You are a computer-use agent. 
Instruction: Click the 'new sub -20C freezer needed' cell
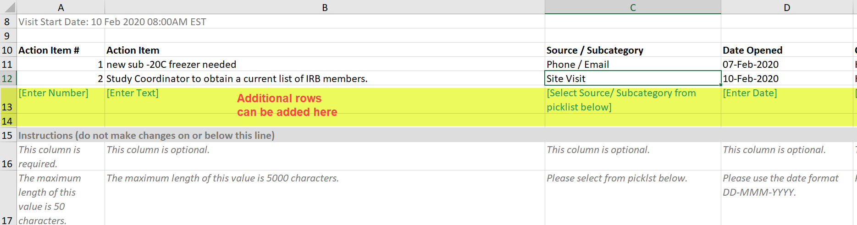point(325,64)
